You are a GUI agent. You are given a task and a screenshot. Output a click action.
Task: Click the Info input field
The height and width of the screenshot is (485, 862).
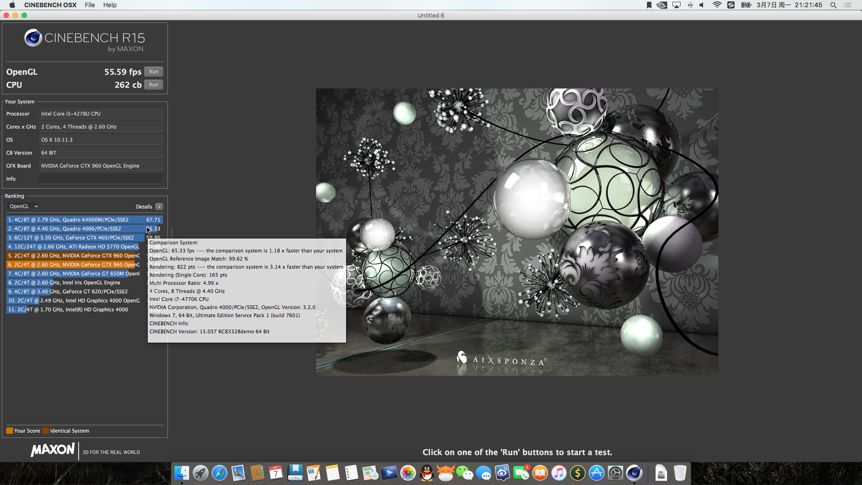click(x=101, y=179)
